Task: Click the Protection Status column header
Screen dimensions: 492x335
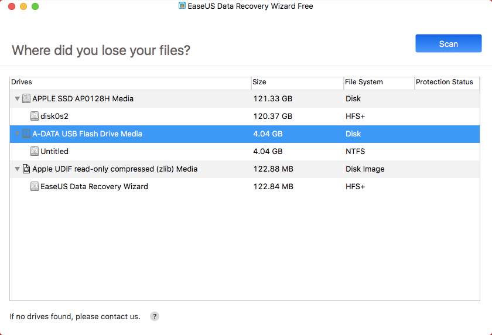Action: [x=444, y=82]
